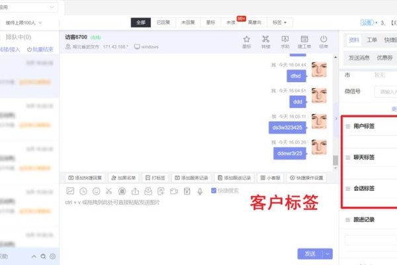Expand the up-chevron at bottom left
This screenshot has height=265, width=397.
point(34,256)
